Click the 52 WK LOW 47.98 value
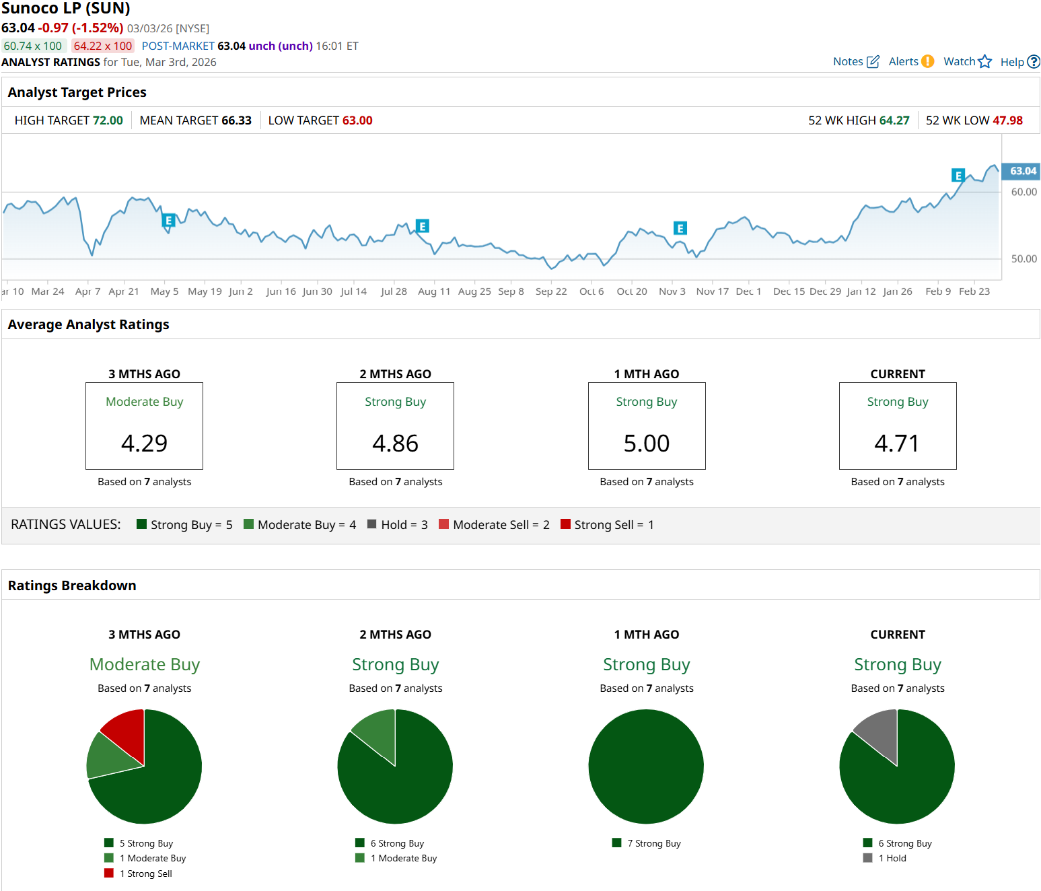1041x891 pixels. (x=1008, y=120)
